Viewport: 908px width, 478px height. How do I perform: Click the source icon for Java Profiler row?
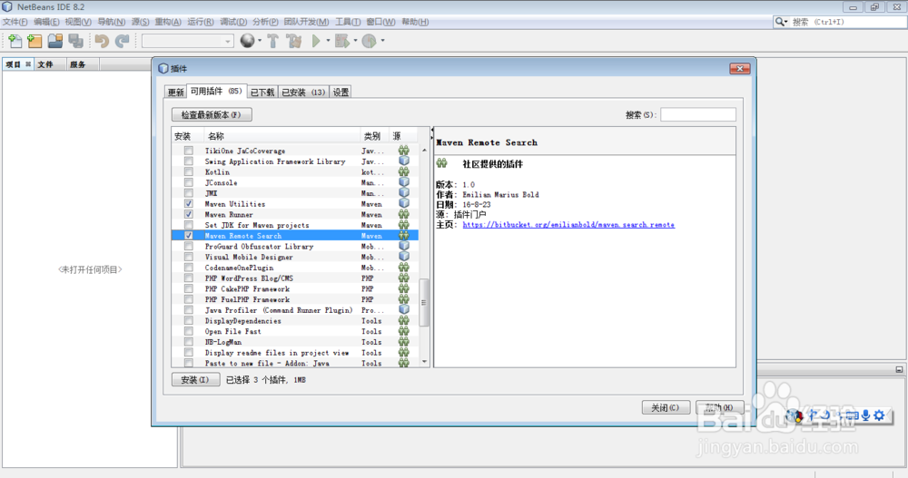click(x=404, y=309)
